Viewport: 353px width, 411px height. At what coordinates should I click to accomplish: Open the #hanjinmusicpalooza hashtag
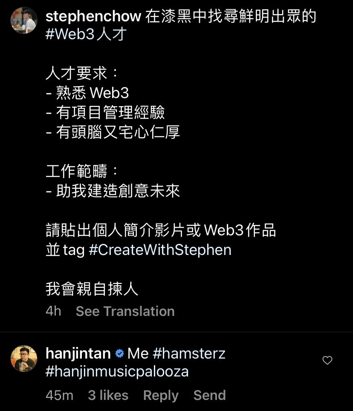117,372
